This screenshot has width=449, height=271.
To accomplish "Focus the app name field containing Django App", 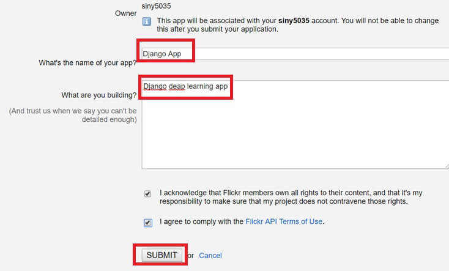I will 294,53.
